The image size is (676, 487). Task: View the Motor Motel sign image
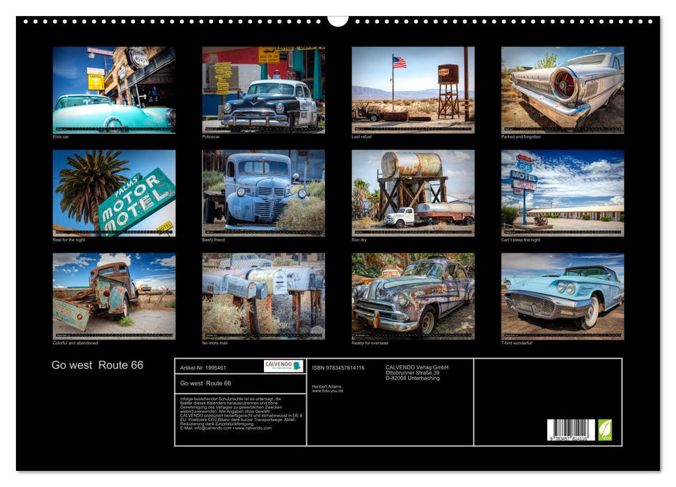[x=113, y=191]
